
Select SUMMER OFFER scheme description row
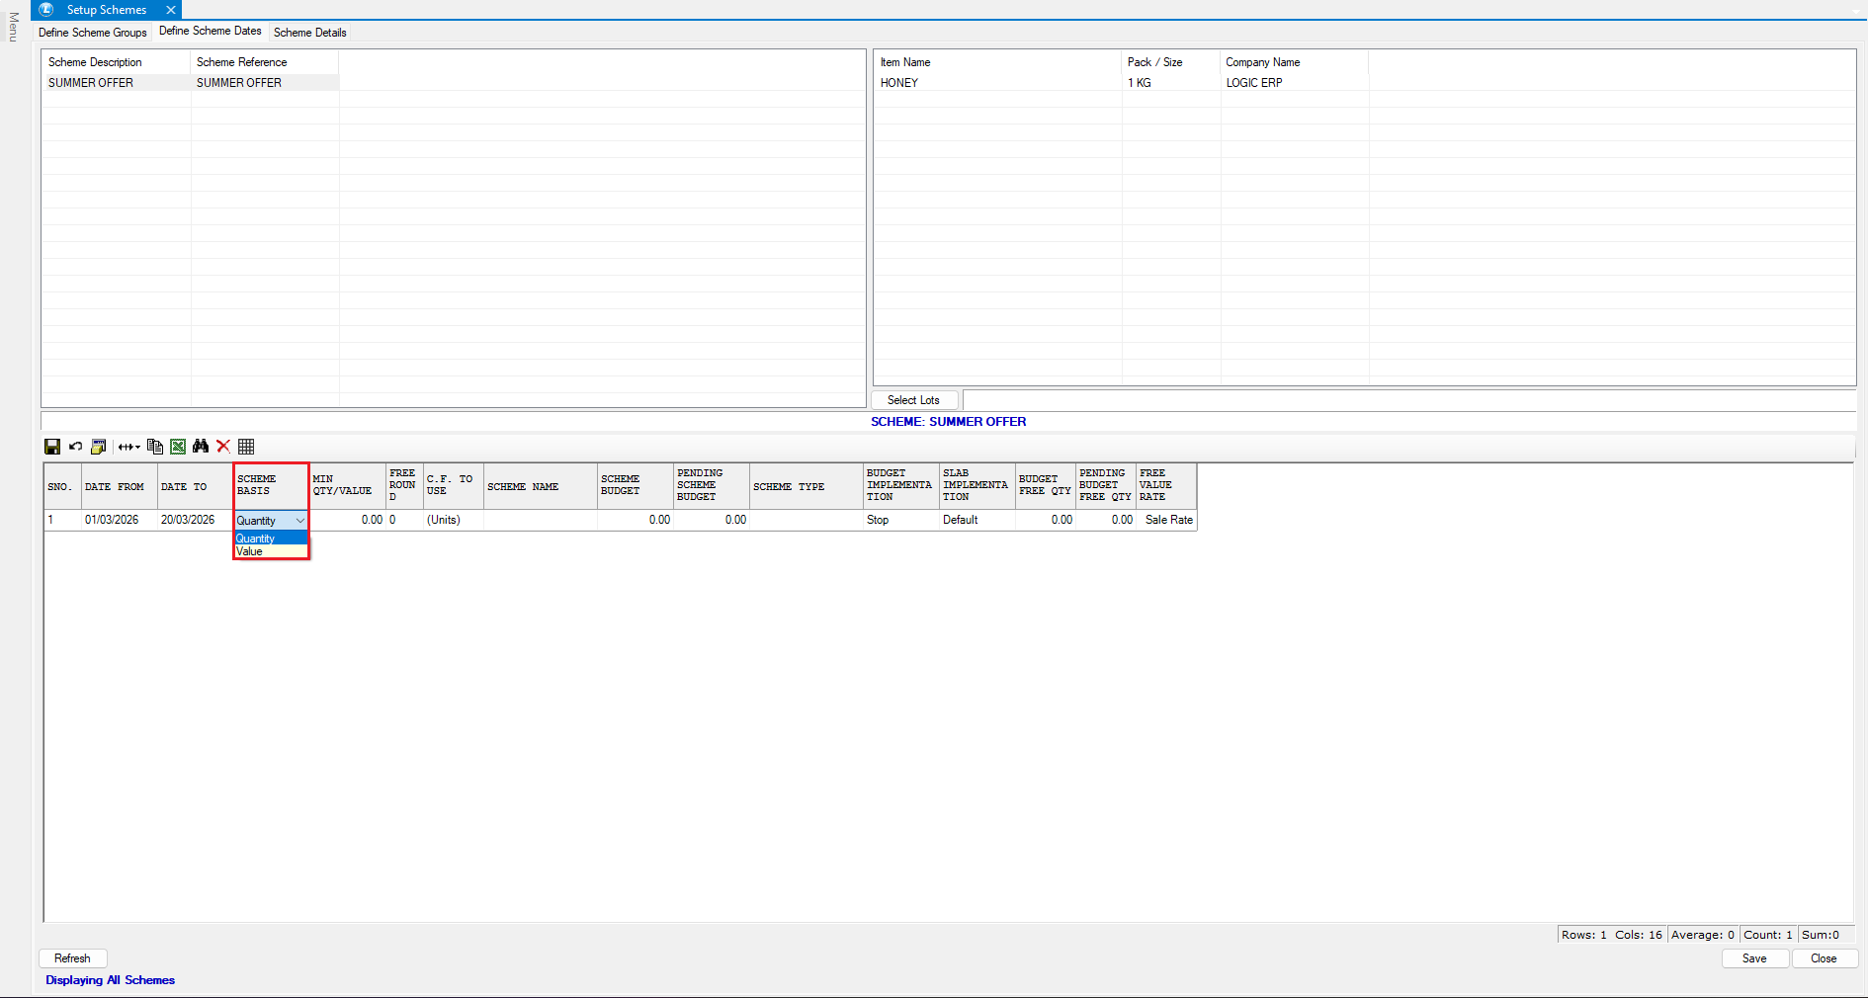[91, 83]
